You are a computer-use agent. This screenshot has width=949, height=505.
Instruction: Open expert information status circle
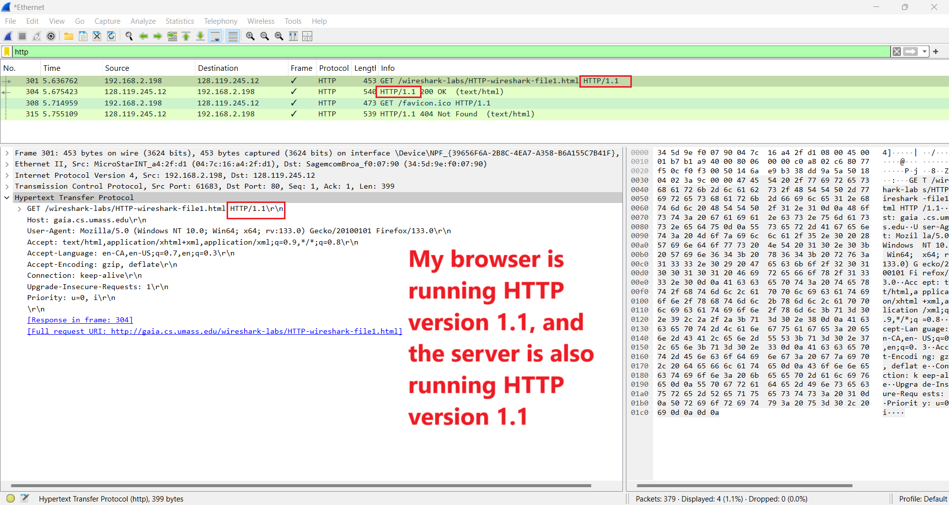coord(10,499)
